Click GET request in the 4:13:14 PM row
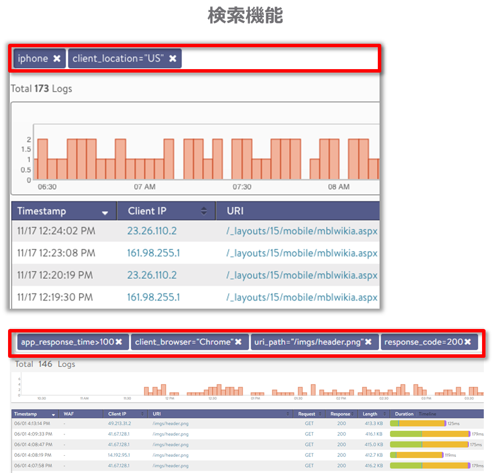 click(x=309, y=423)
